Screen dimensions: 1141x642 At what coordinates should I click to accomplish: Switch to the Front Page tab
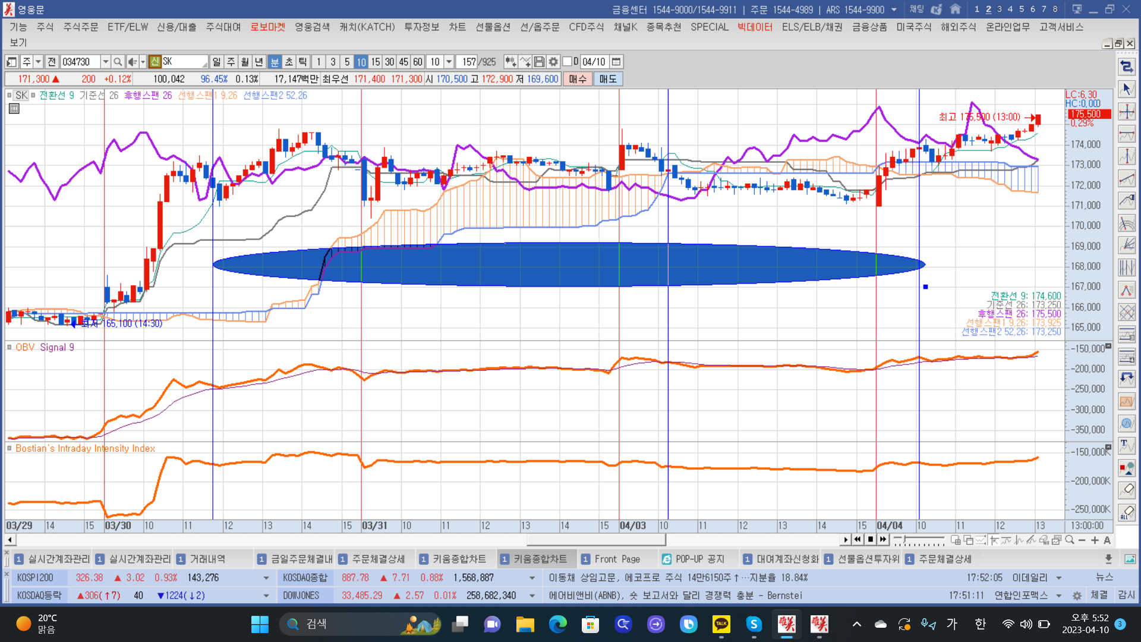tap(617, 559)
